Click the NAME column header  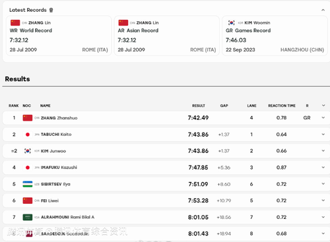[46, 106]
